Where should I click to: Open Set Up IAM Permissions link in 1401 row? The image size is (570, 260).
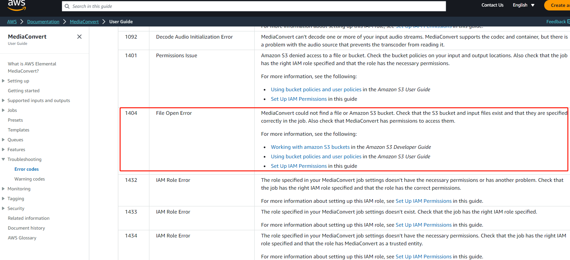point(299,99)
